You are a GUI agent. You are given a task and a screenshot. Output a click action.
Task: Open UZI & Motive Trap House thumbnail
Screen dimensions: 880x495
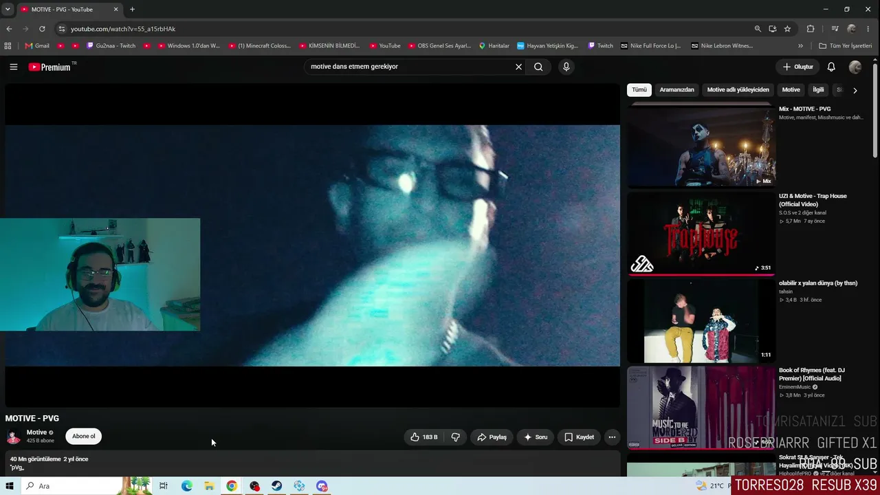point(701,233)
